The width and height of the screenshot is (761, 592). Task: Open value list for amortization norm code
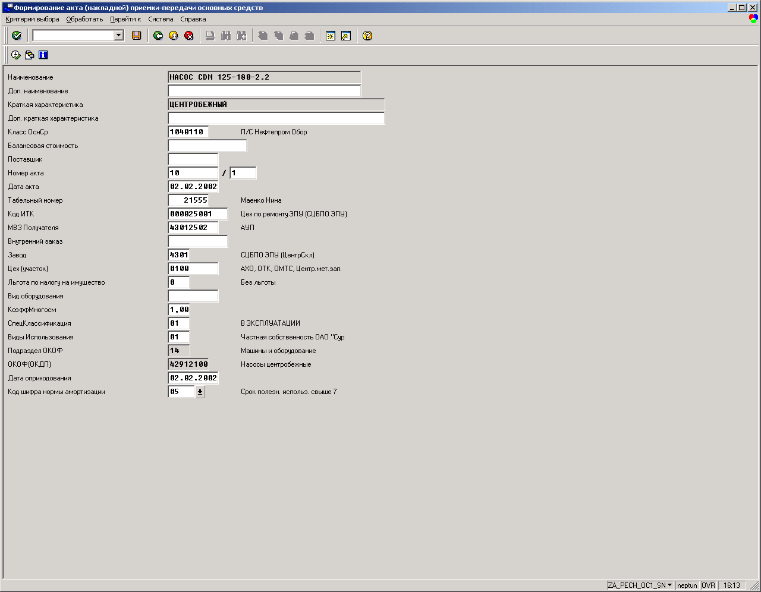pyautogui.click(x=200, y=392)
